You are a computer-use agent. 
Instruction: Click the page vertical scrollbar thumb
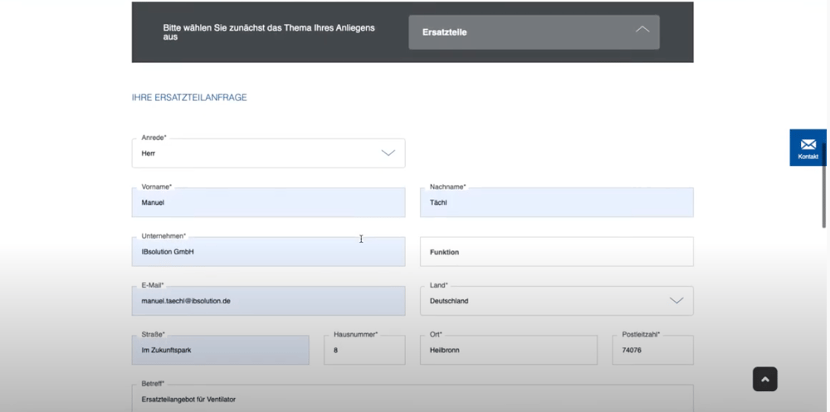tap(823, 185)
